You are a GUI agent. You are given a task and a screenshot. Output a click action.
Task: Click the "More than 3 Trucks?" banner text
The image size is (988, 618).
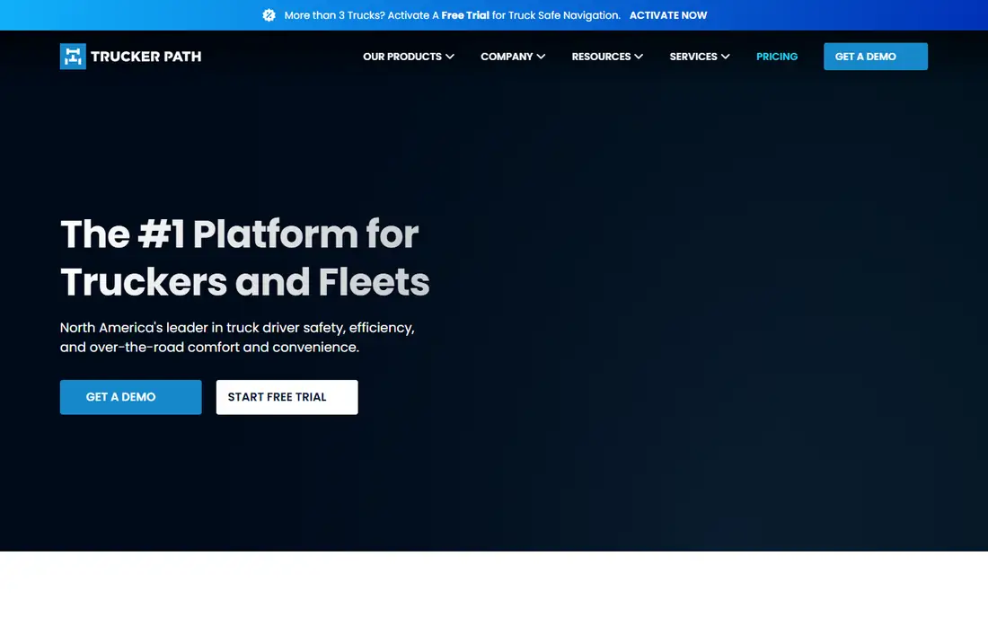coord(453,15)
